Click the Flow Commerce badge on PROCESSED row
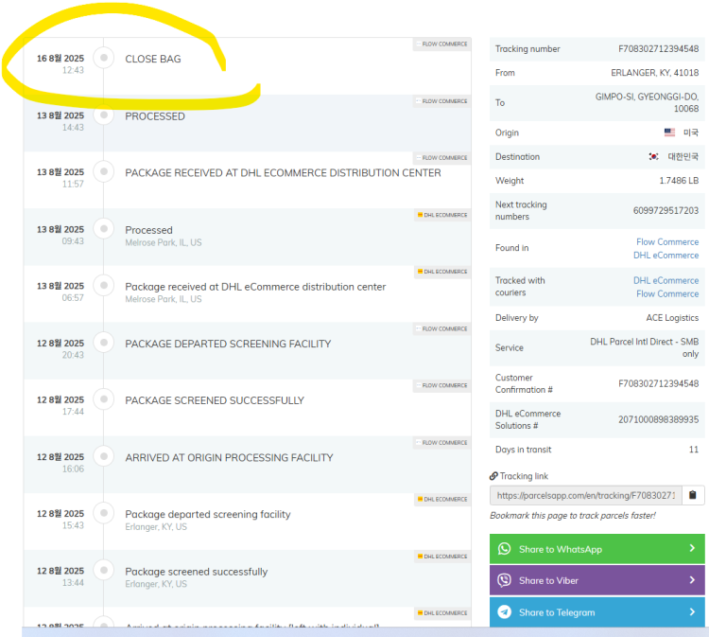 pyautogui.click(x=441, y=101)
